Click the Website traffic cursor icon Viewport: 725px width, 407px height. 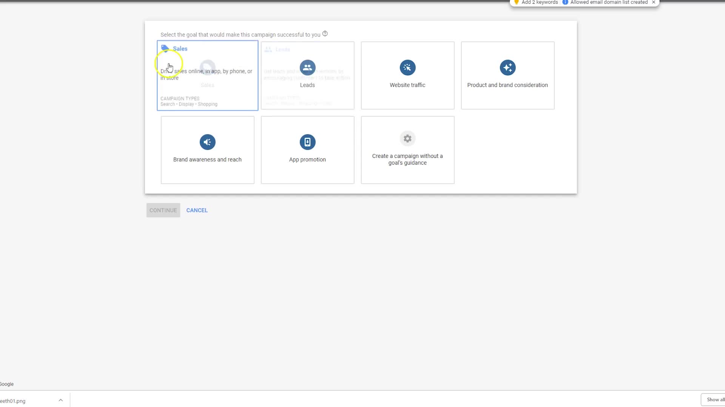407,67
